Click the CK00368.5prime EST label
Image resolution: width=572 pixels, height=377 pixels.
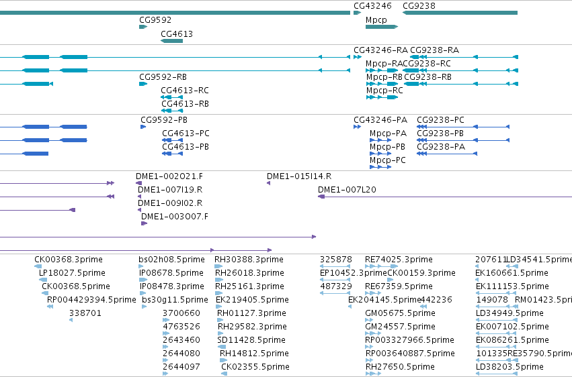[76, 286]
